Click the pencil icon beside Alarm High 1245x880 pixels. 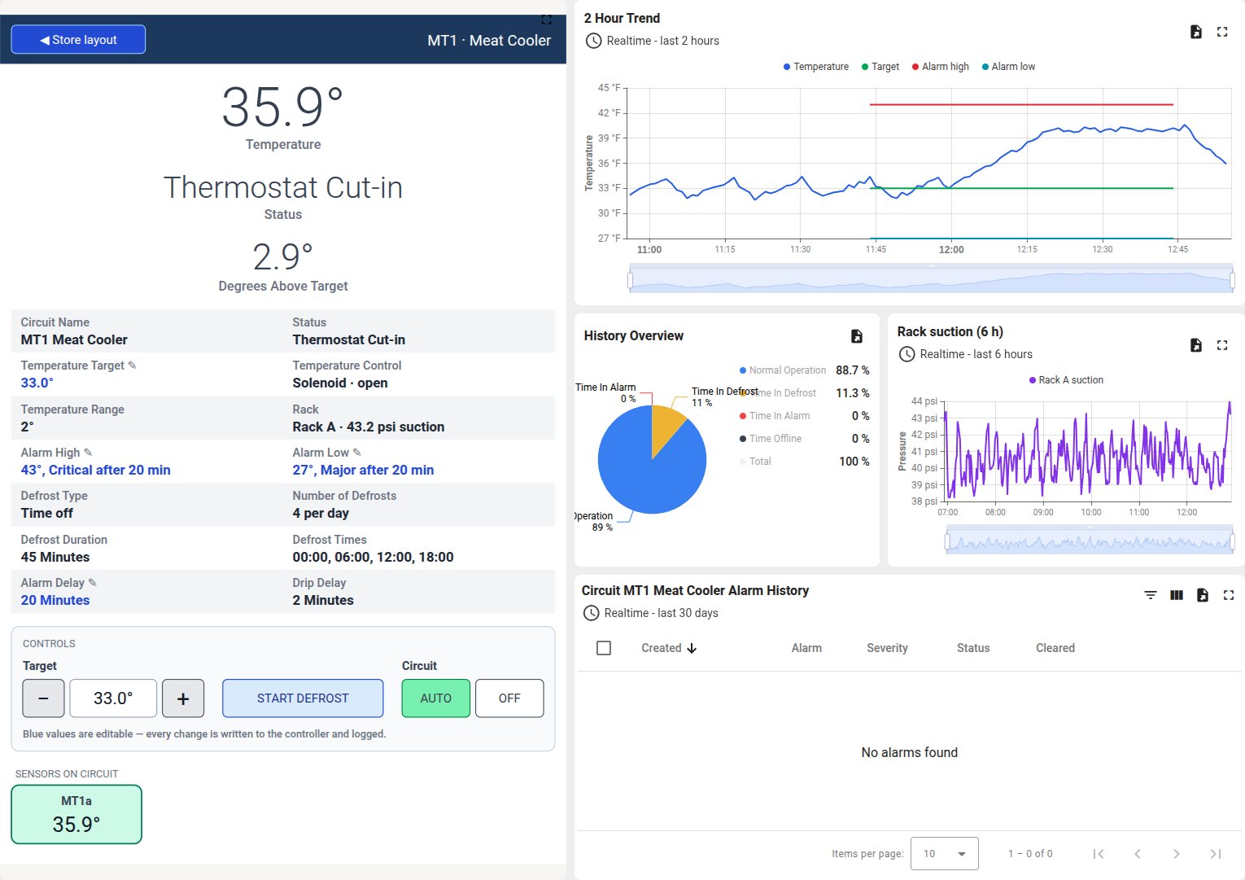coord(88,453)
